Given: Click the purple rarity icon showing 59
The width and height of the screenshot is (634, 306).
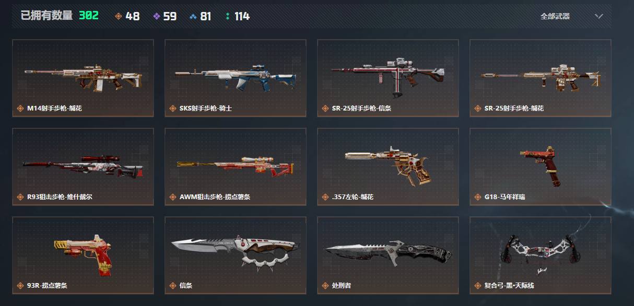Looking at the screenshot, I should click(x=156, y=16).
